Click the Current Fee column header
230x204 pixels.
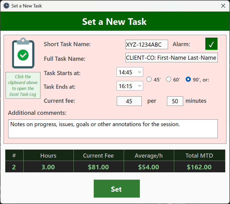pyautogui.click(x=99, y=155)
